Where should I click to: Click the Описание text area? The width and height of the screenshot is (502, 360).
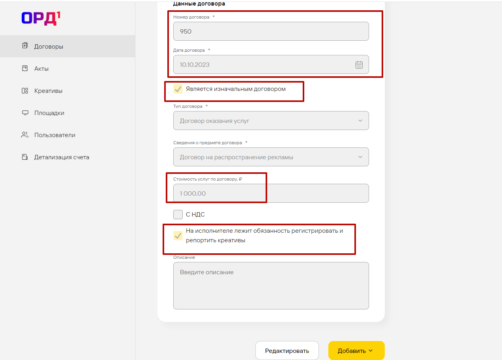[271, 285]
